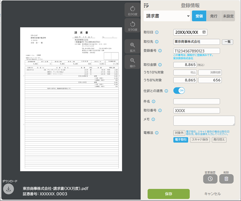
Task: Zoom in with the 拡大 button
Action: click(x=132, y=46)
